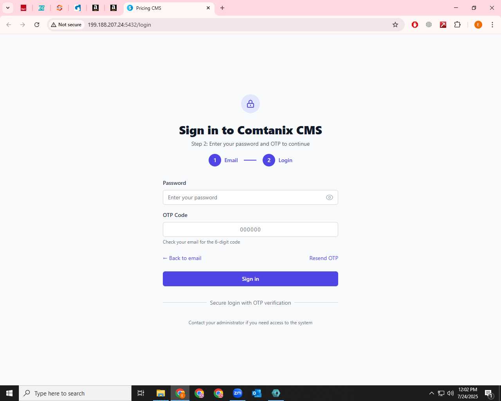
Task: Open the Extensions puzzle icon
Action: 457,25
